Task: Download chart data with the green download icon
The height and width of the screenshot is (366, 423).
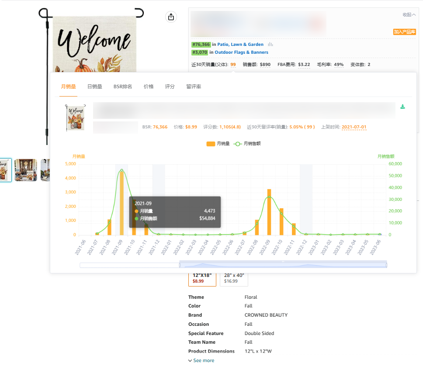Action: click(402, 107)
